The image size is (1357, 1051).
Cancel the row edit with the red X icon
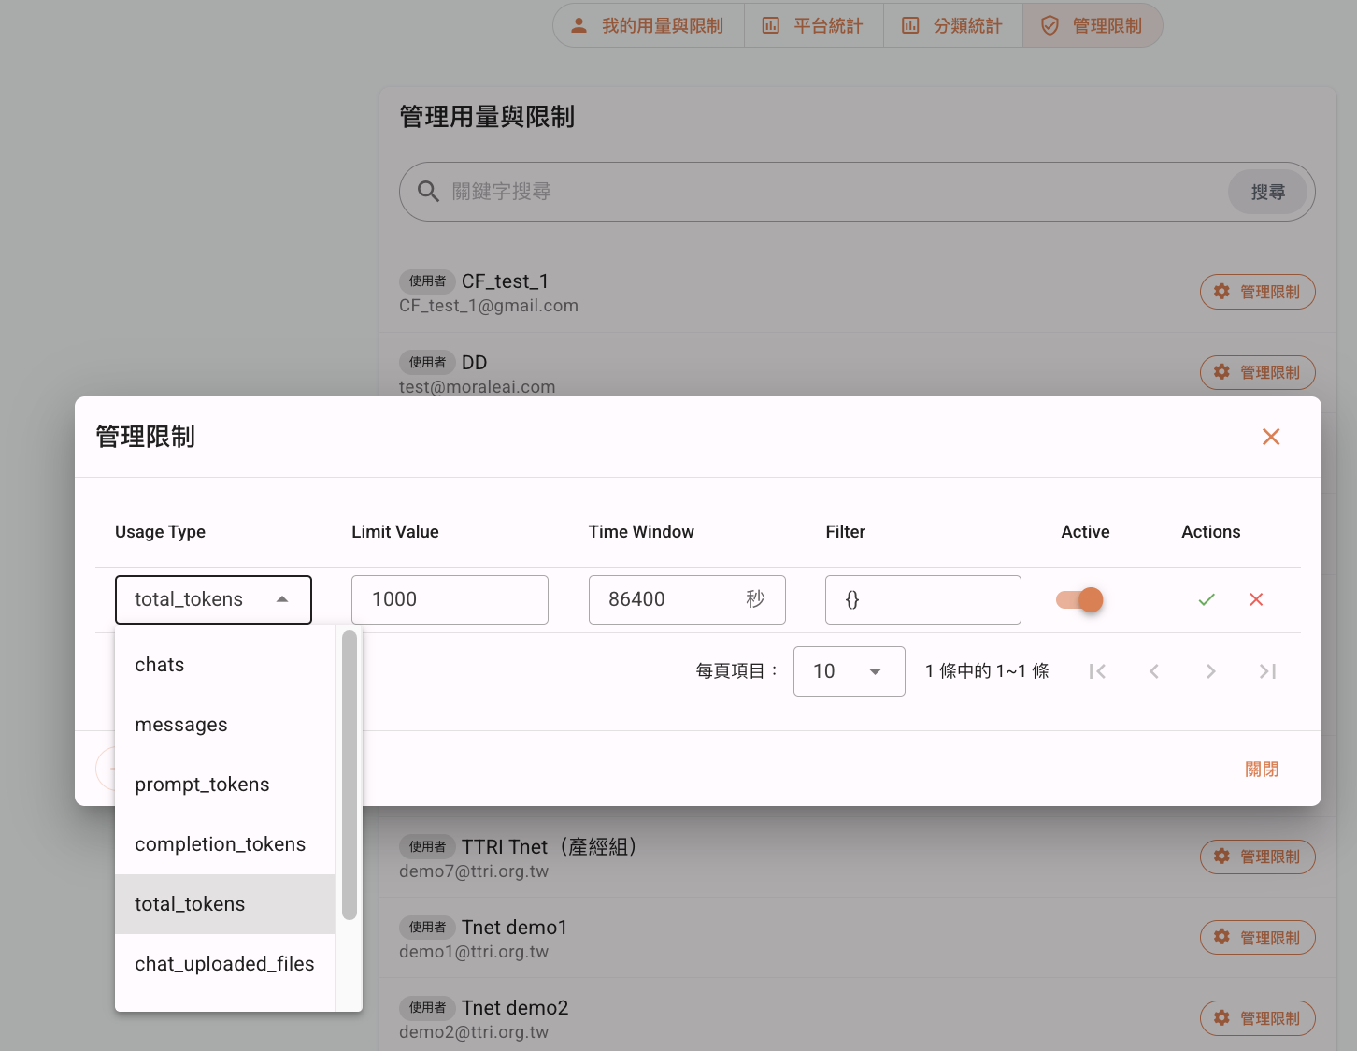click(x=1256, y=599)
